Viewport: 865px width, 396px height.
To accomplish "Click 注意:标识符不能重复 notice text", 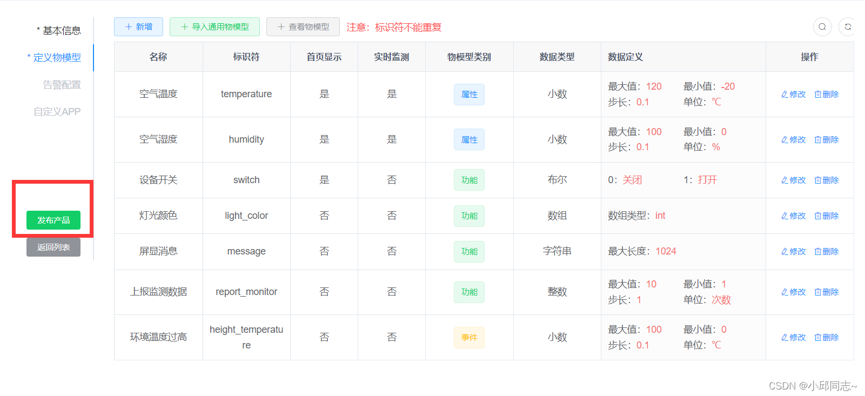I will pyautogui.click(x=394, y=27).
